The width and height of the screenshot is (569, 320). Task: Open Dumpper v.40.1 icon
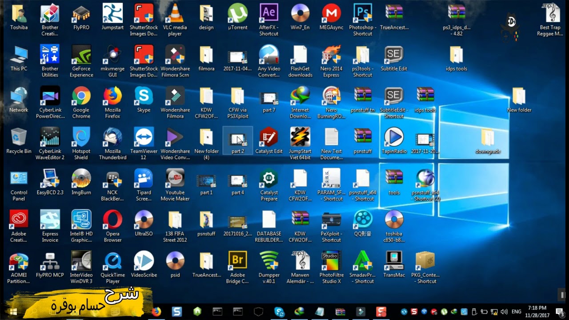pos(269,261)
